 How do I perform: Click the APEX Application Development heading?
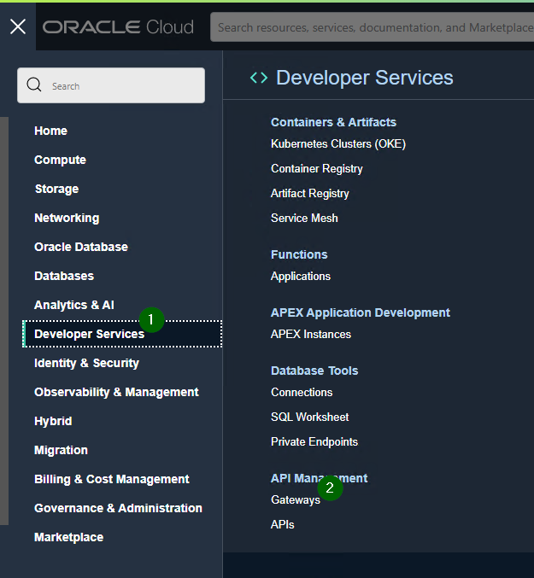point(361,313)
